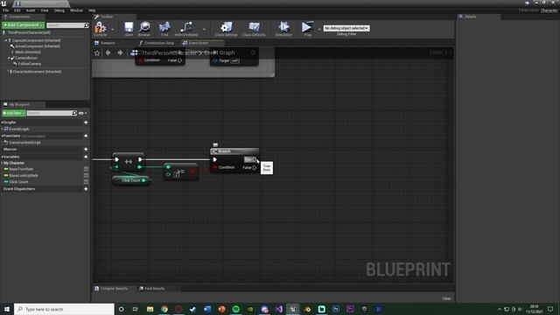Open Visual Studio from the taskbar

click(278, 309)
